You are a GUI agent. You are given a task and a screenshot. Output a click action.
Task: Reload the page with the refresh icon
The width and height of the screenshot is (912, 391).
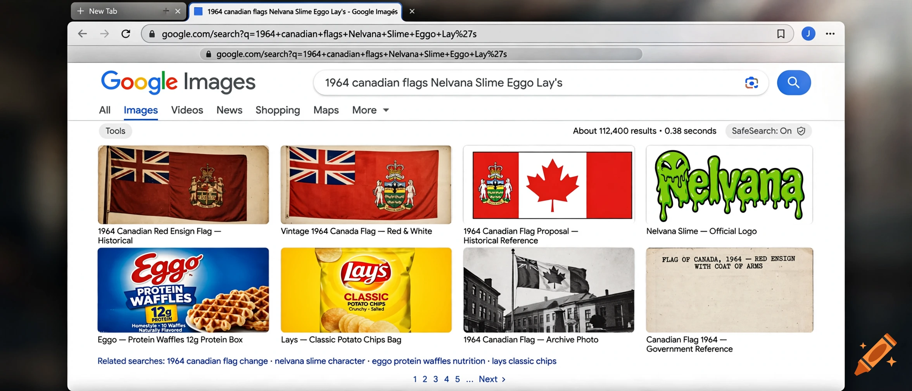126,34
